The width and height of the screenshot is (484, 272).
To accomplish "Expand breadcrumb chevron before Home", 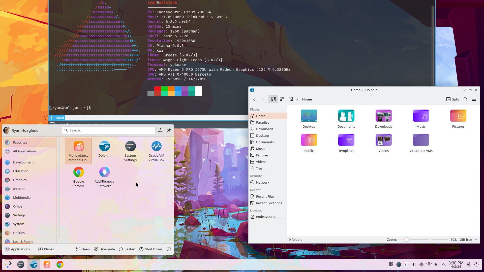I will [297, 99].
